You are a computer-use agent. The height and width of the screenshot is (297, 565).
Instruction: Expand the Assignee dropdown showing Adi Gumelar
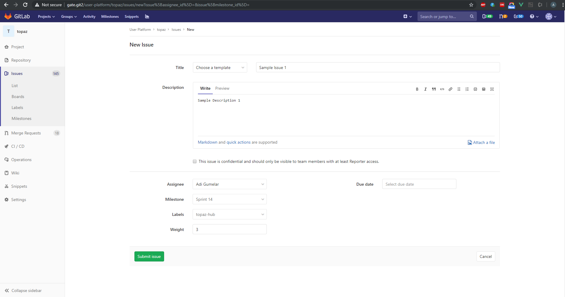tap(229, 184)
